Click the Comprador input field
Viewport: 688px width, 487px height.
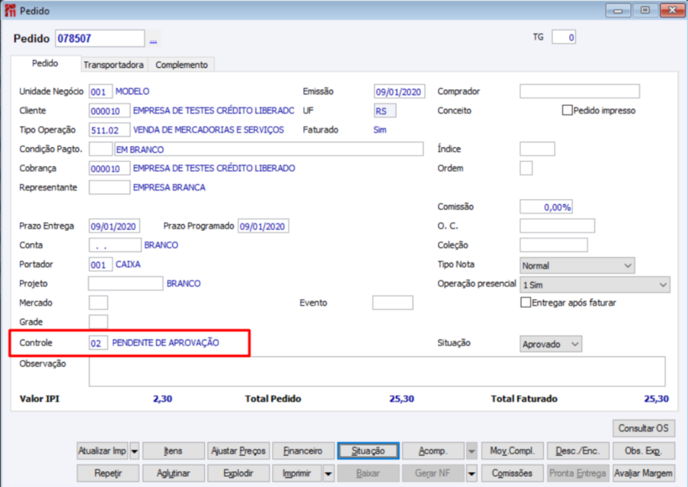(580, 91)
